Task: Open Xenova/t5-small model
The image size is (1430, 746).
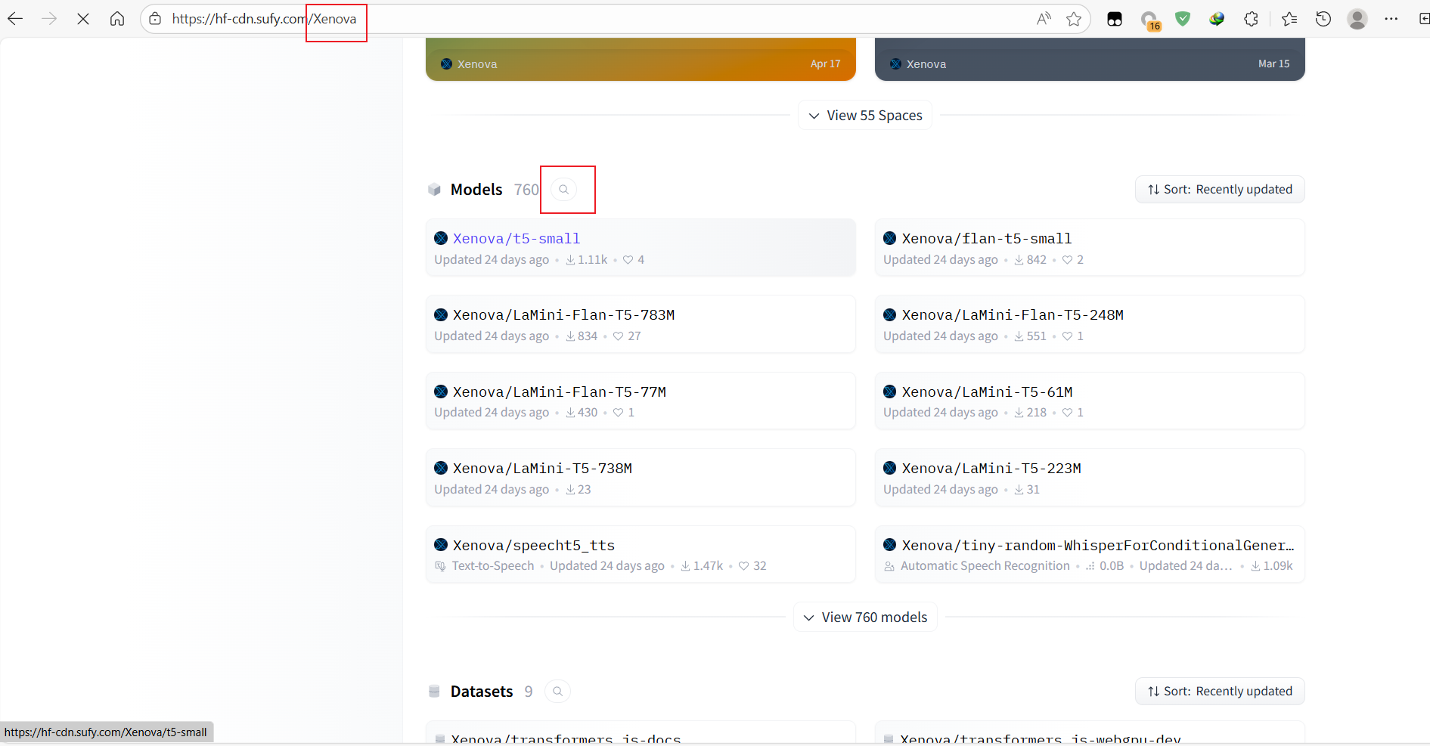Action: click(641, 248)
